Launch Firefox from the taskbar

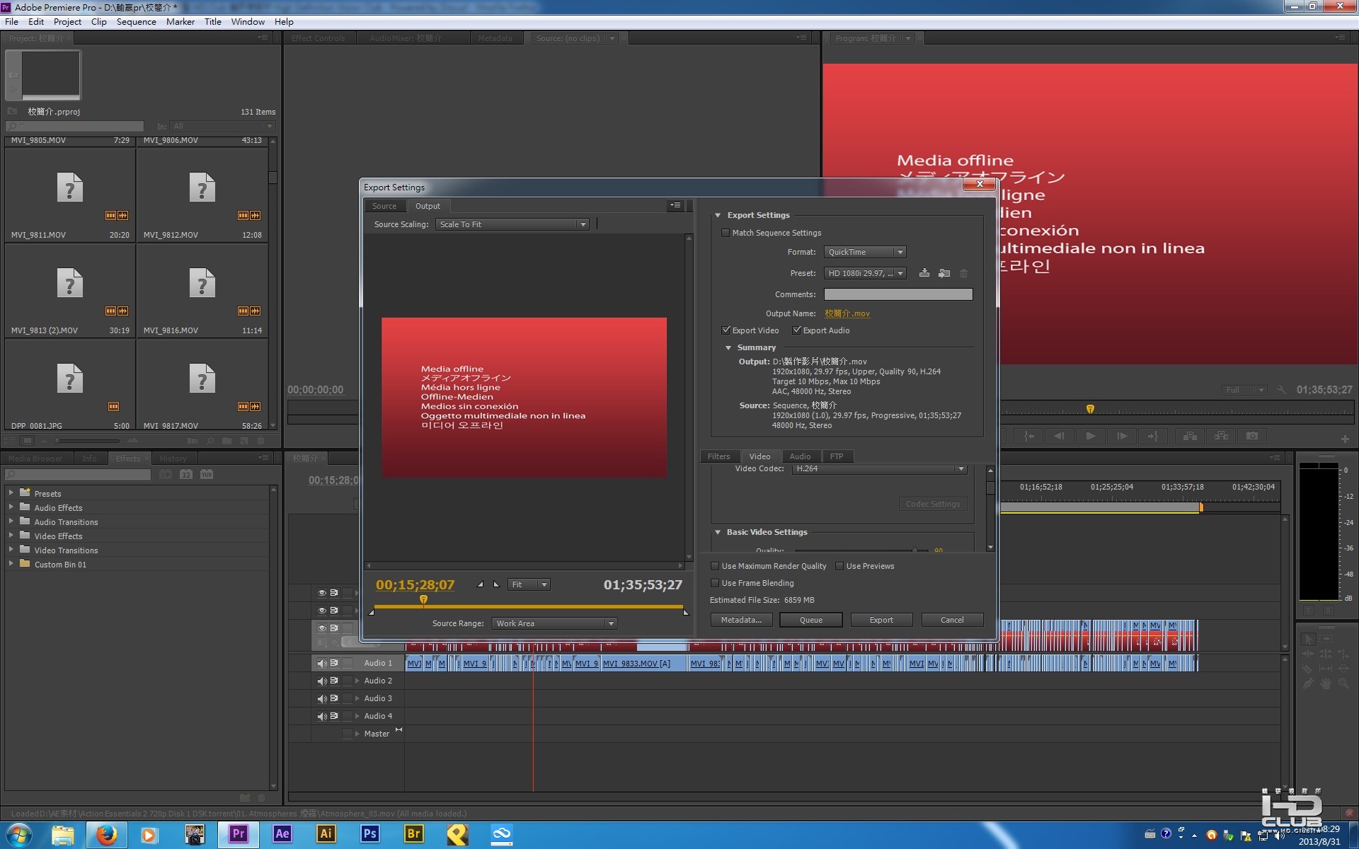[x=107, y=834]
